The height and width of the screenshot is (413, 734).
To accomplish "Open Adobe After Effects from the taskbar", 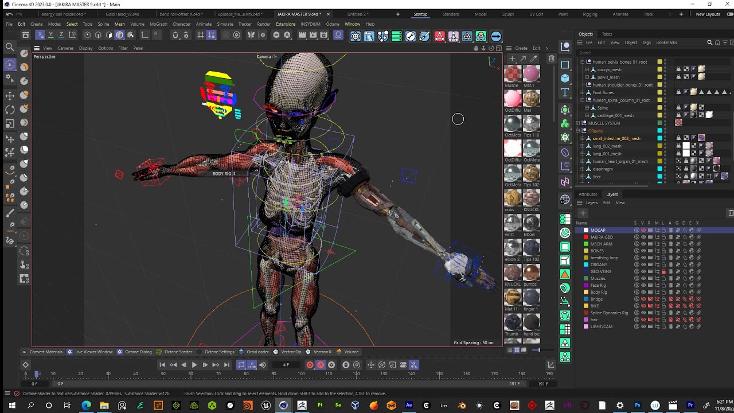I will coord(409,406).
